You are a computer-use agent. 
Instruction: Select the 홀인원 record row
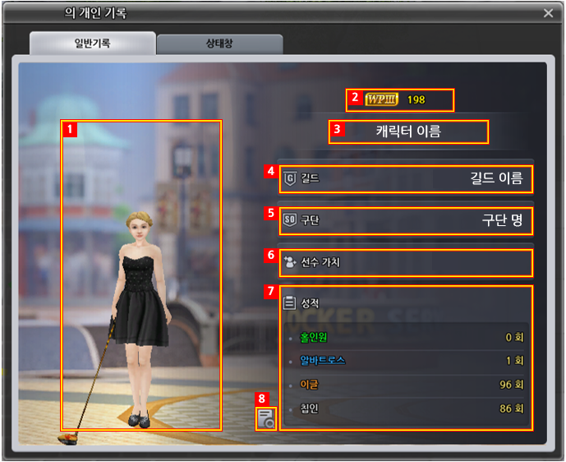pyautogui.click(x=406, y=337)
